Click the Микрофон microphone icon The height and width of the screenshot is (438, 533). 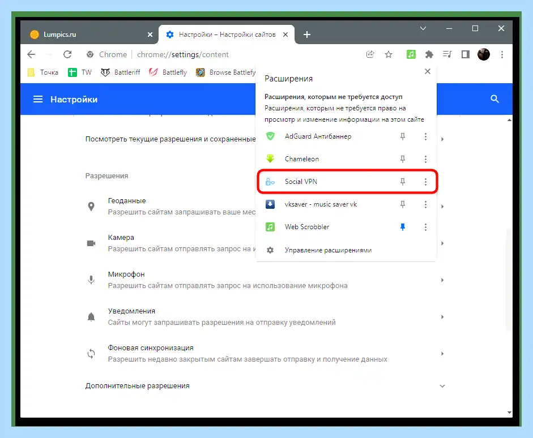[91, 280]
